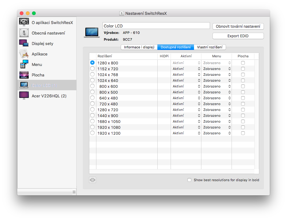Enable Show best resolutions in bold checkbox
The width and height of the screenshot is (287, 220).
click(189, 180)
